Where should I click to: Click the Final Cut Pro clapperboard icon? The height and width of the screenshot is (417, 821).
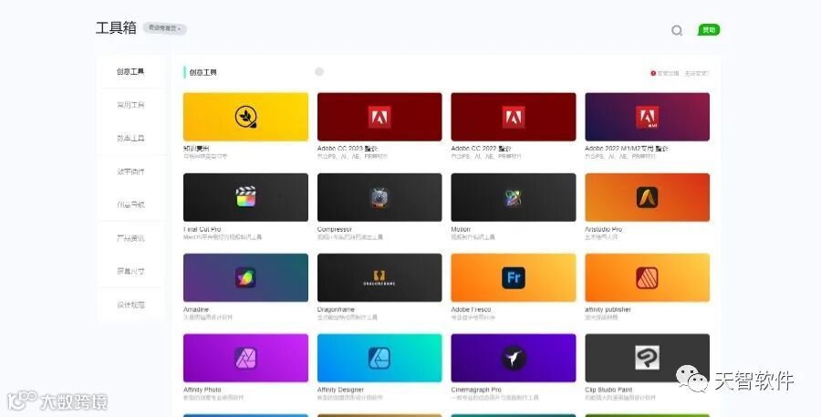coord(245,197)
